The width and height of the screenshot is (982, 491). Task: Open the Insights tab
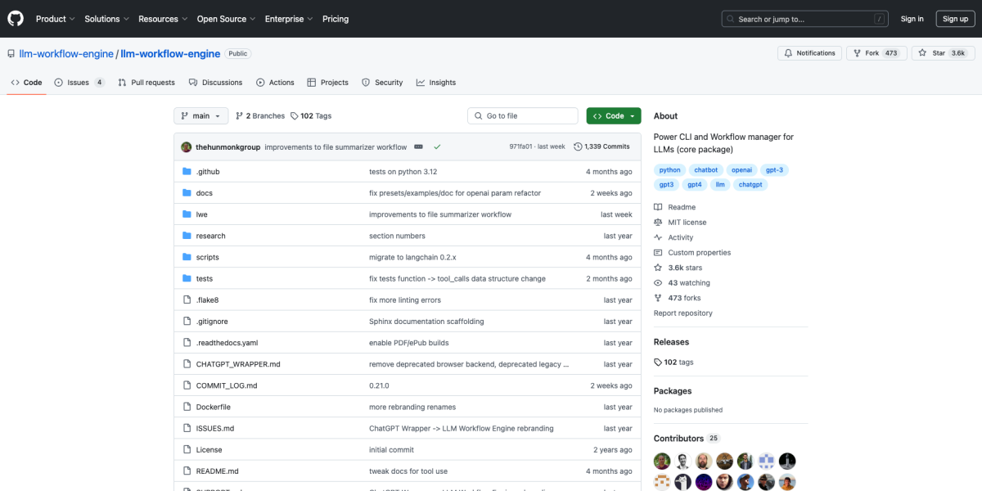435,82
